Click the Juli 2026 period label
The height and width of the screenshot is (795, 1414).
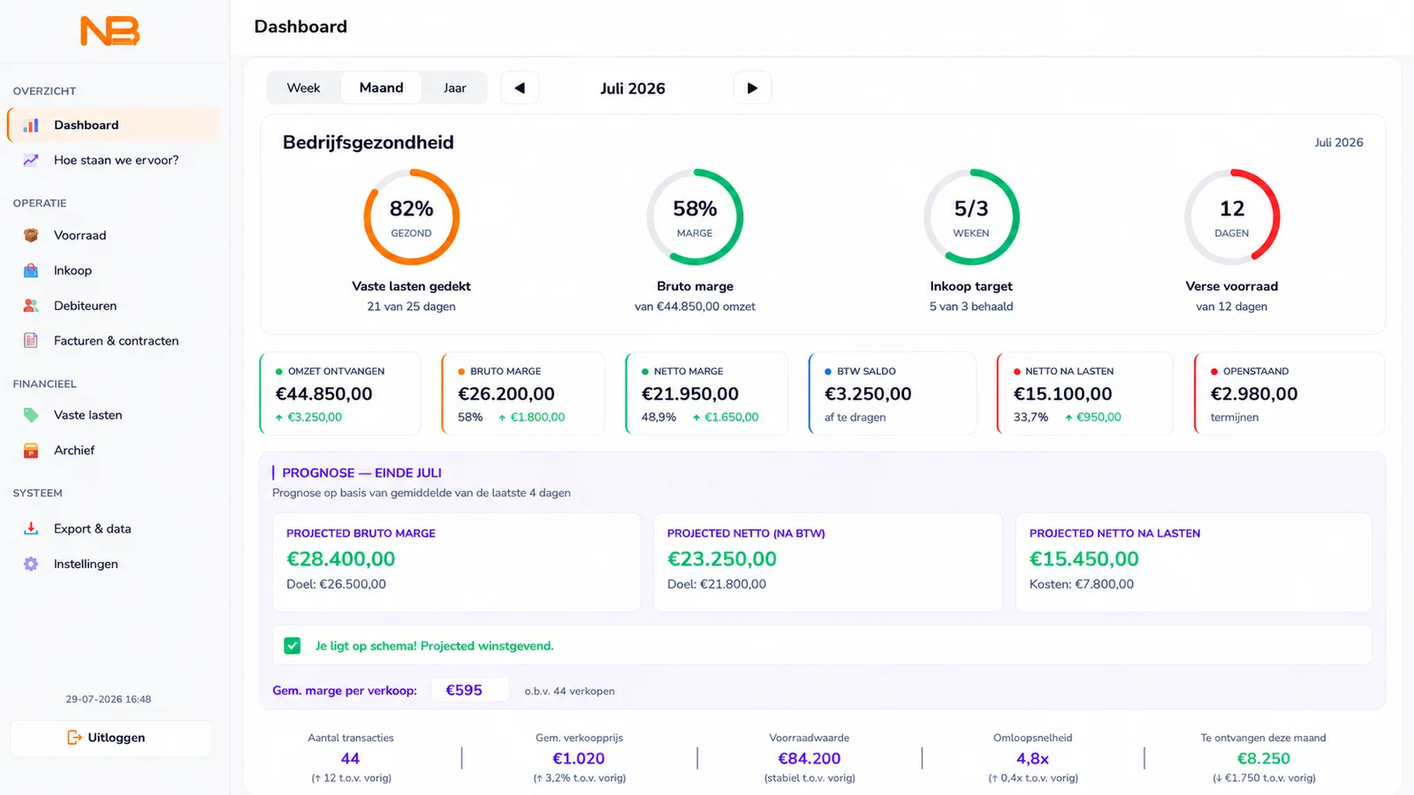point(633,88)
